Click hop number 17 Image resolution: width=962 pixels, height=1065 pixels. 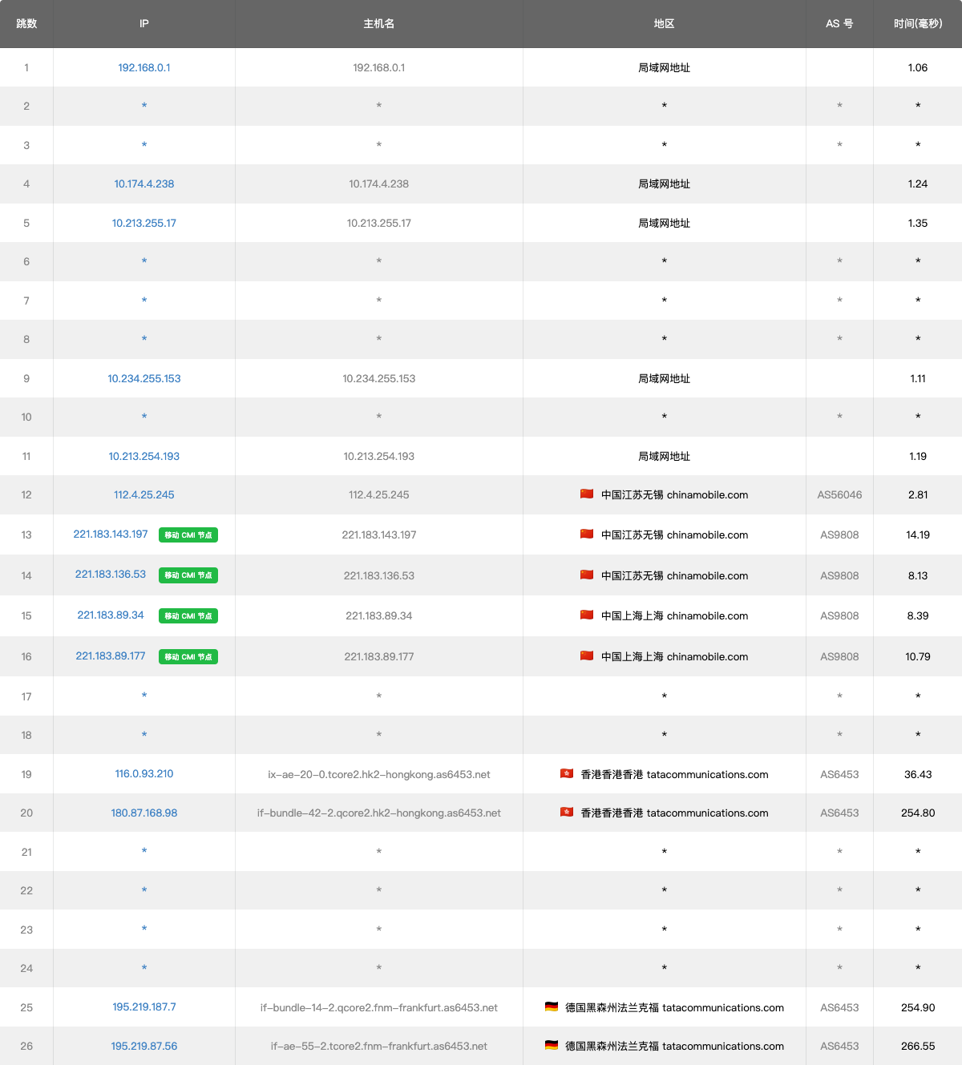(26, 696)
